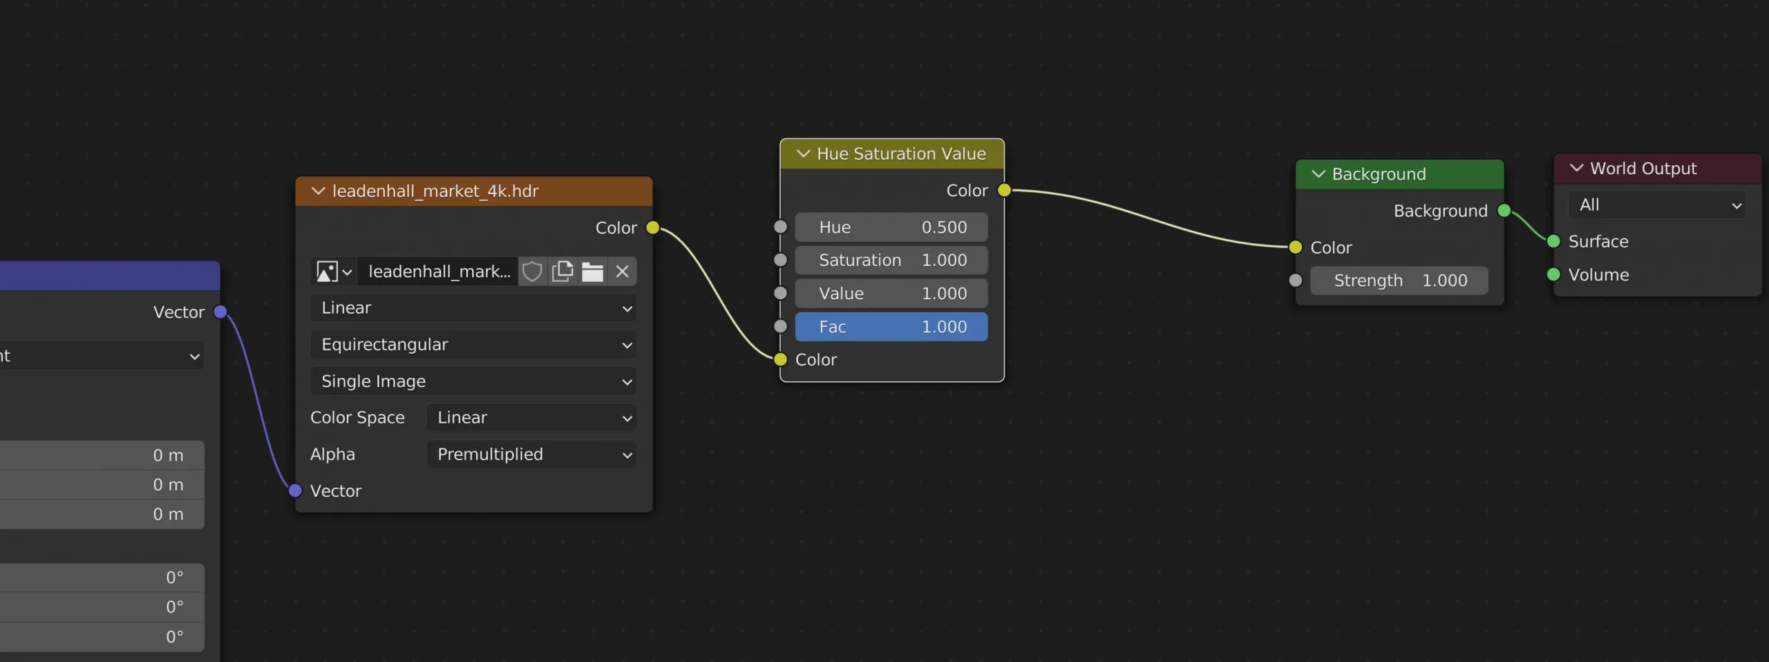This screenshot has width=1769, height=662.
Task: Click the Color output socket of Hue Saturation Value
Action: click(x=1005, y=190)
